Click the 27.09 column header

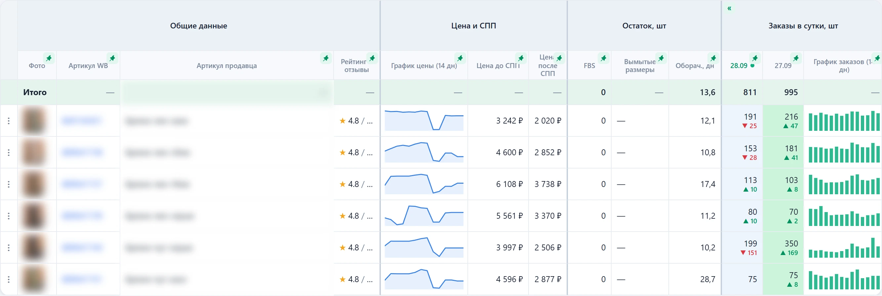783,66
